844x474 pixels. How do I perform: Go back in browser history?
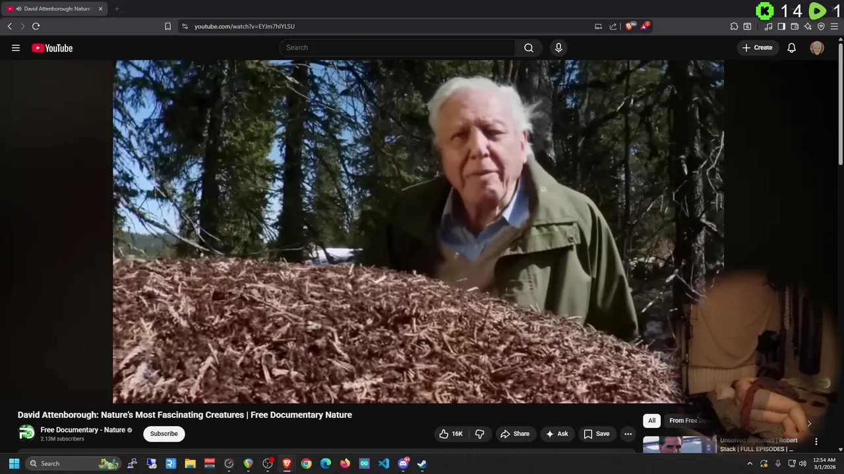tap(9, 26)
